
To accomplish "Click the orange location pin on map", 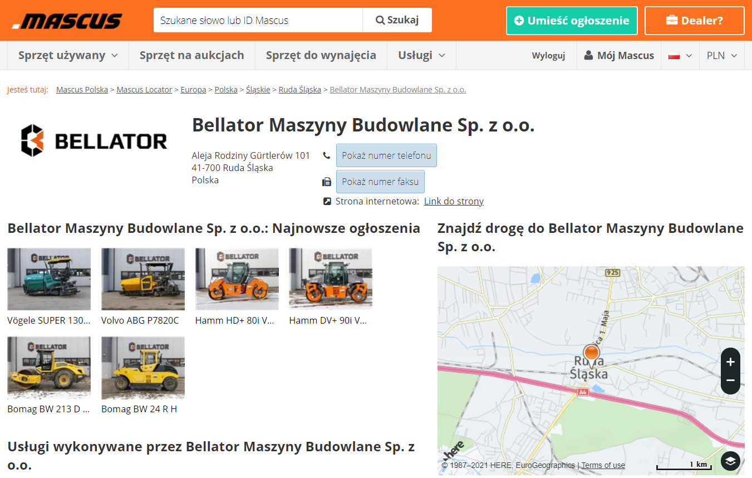I will [591, 353].
